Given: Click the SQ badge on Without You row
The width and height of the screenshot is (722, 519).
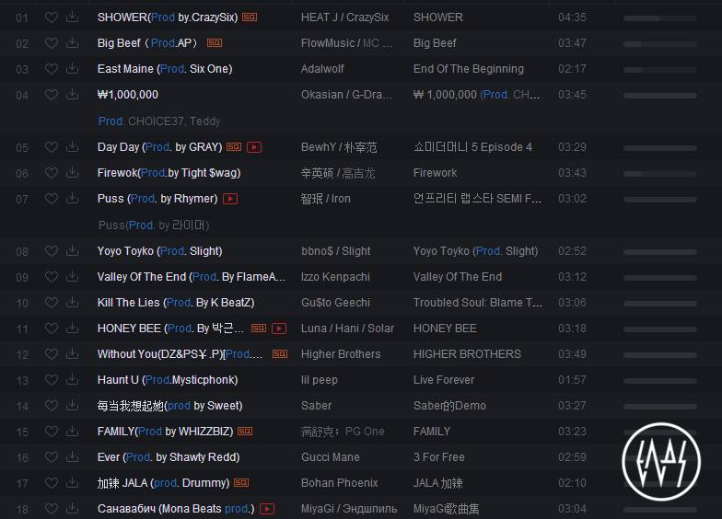Looking at the screenshot, I should point(280,353).
